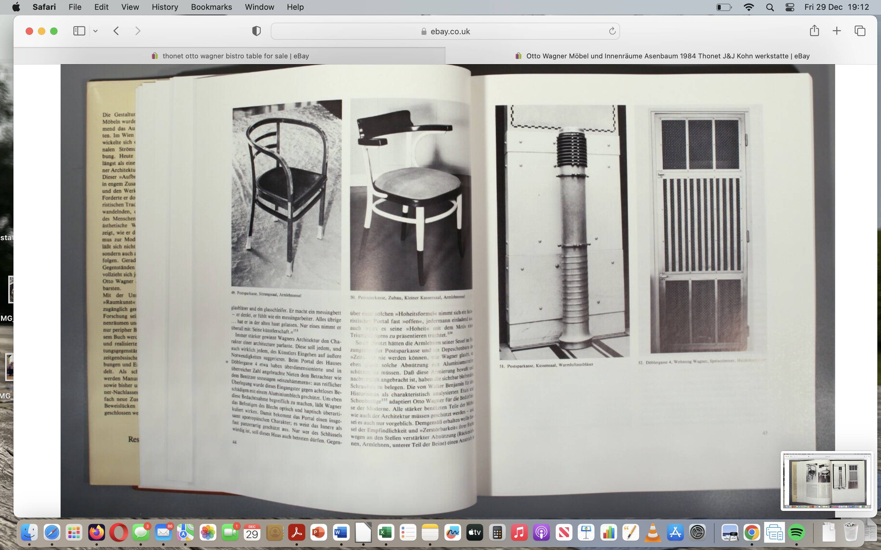Launch Opera from the Dock

coord(119,533)
